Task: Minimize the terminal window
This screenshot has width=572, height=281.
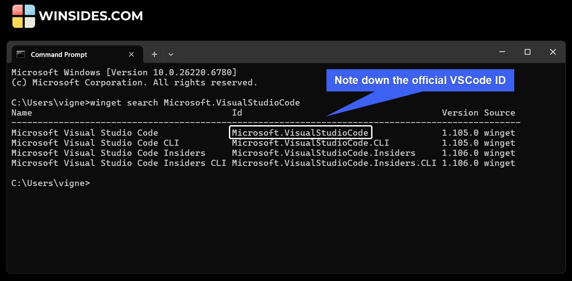Action: pyautogui.click(x=502, y=52)
